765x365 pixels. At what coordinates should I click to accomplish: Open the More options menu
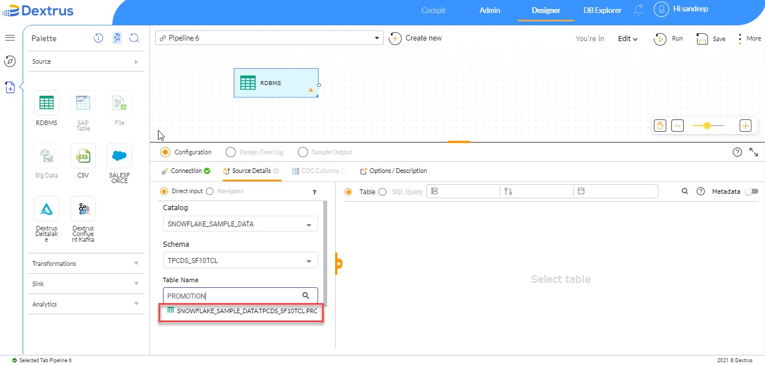point(750,38)
